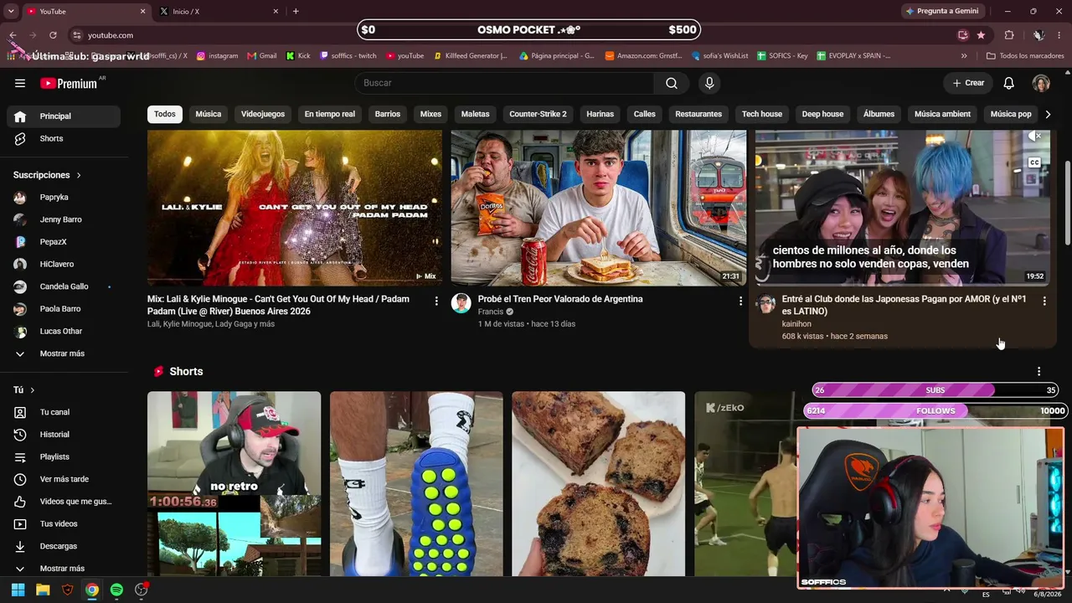Screen dimensions: 1072x603
Task: Open options for the Lali & Kylie mix
Action: point(435,301)
